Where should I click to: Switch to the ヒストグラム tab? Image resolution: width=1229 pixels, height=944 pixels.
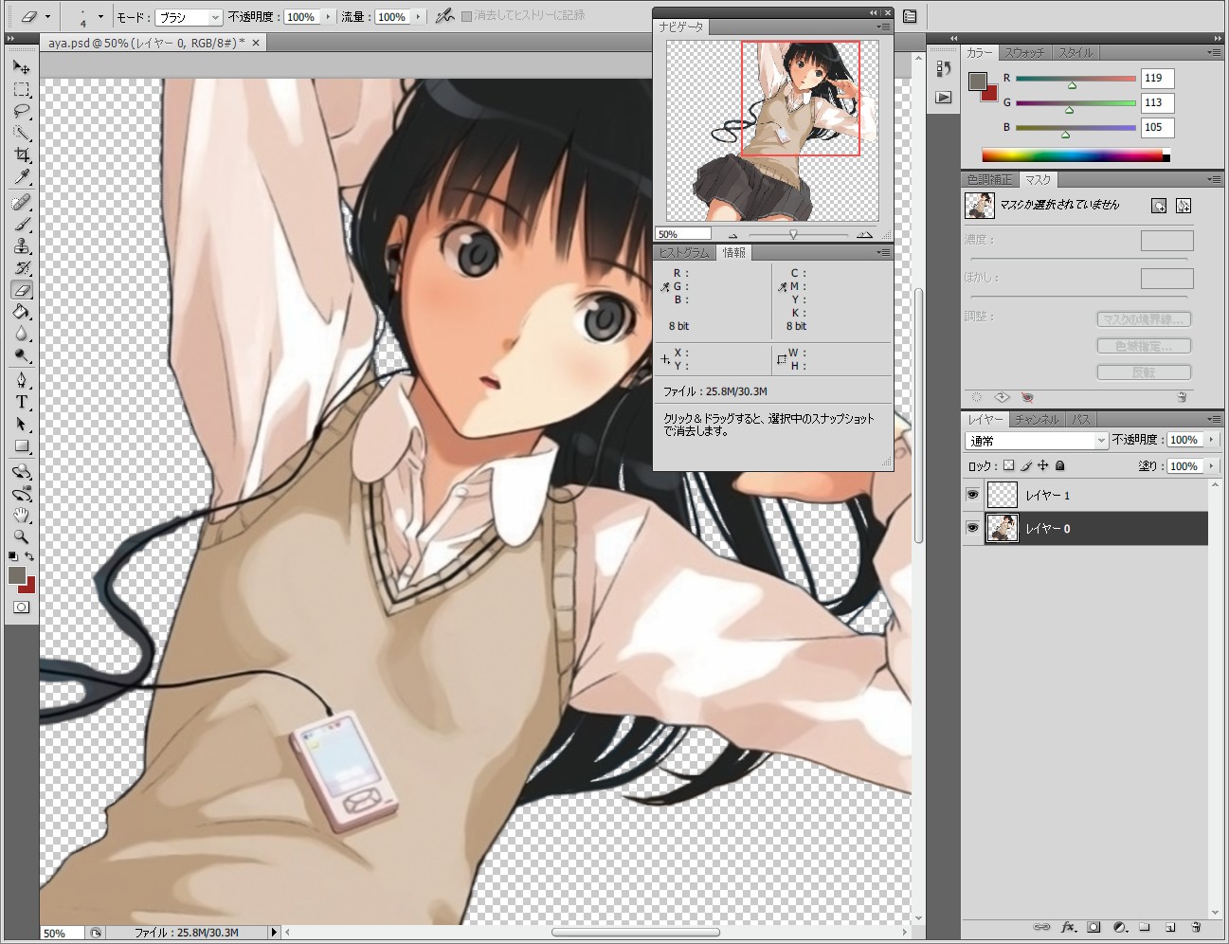point(684,253)
